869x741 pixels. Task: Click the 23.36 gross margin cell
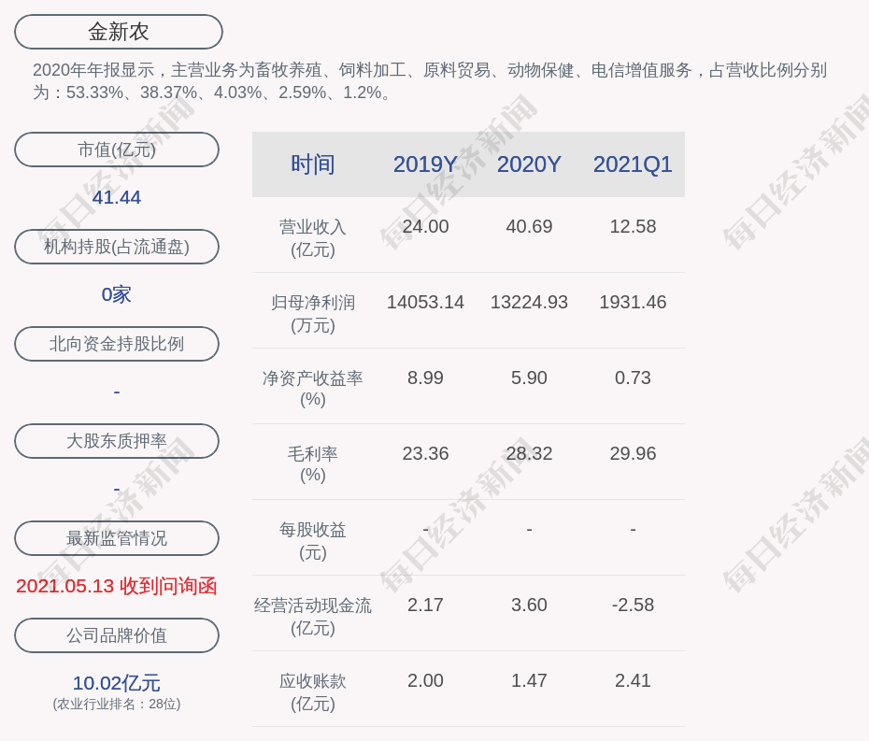(x=425, y=453)
